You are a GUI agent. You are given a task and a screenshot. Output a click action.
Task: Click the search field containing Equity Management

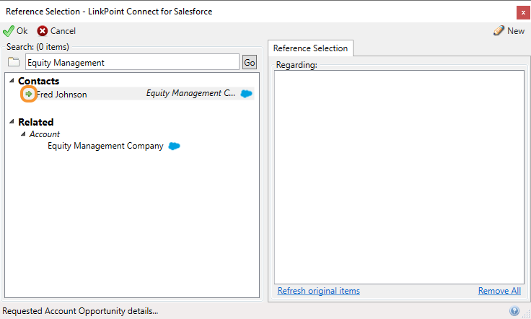pos(132,62)
